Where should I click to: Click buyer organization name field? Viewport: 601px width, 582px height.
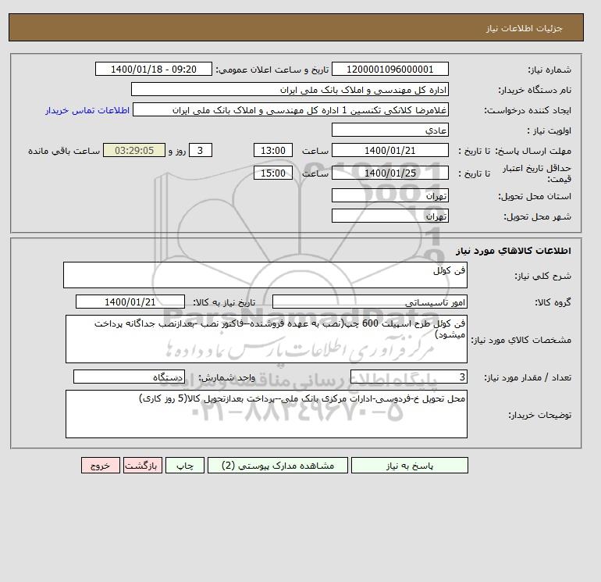[290, 90]
